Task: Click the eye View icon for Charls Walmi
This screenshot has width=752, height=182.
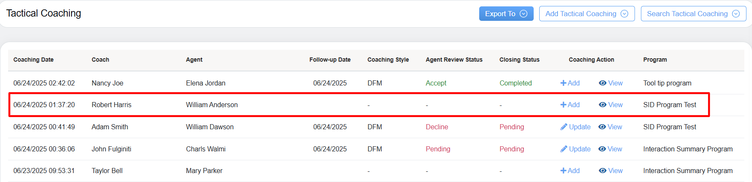Action: [x=602, y=149]
